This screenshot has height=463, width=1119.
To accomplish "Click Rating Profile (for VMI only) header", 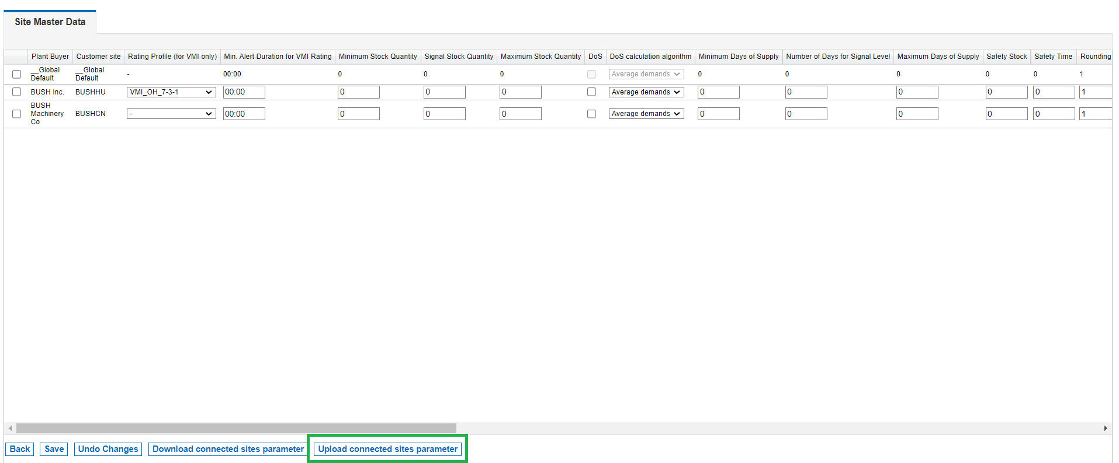I will click(x=172, y=57).
